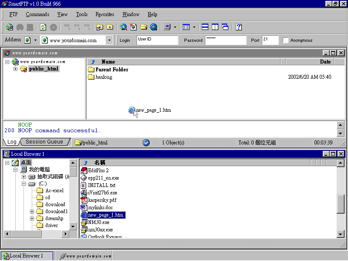Expand the download1 folder node

point(32,211)
